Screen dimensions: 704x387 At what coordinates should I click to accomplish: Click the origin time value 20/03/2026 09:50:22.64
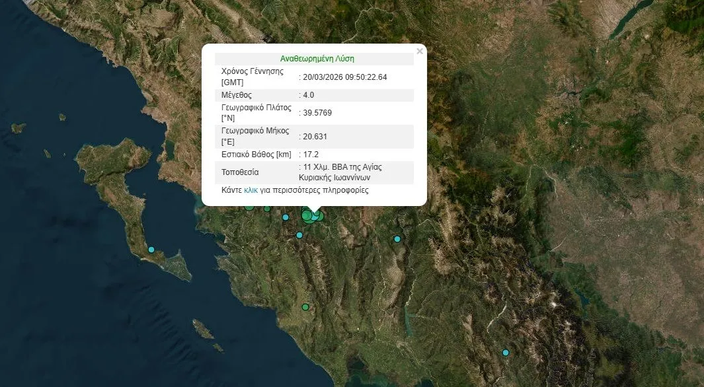[x=345, y=77]
